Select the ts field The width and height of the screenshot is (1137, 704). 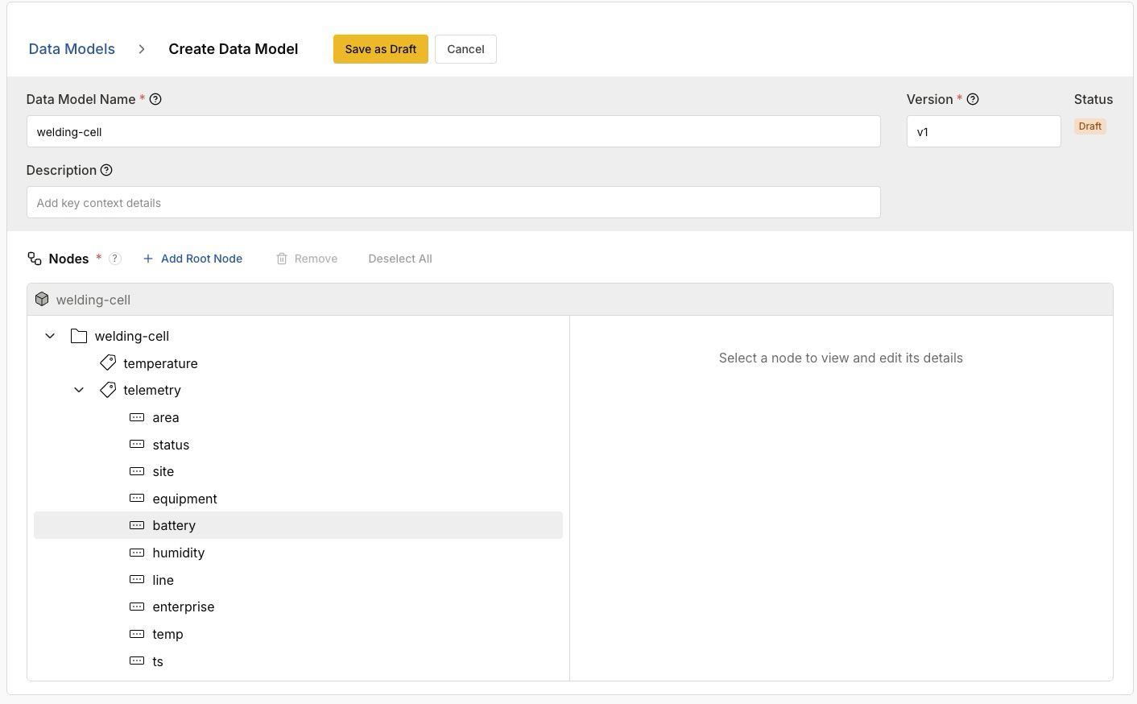click(158, 661)
